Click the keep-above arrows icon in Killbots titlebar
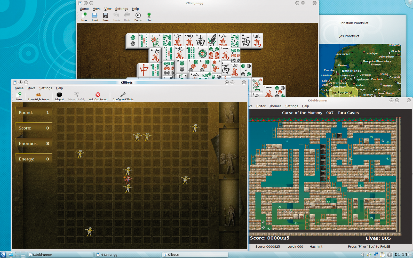Screen dimensions: 413x258 click(20, 82)
